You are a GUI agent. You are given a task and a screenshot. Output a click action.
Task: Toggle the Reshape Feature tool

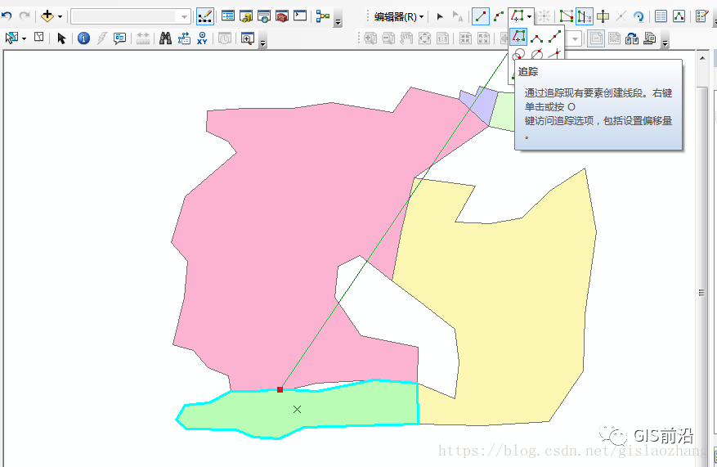click(x=585, y=17)
